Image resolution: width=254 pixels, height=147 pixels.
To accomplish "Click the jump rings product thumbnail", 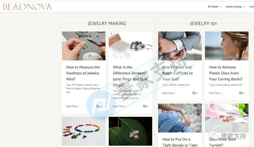I will click(x=130, y=46).
